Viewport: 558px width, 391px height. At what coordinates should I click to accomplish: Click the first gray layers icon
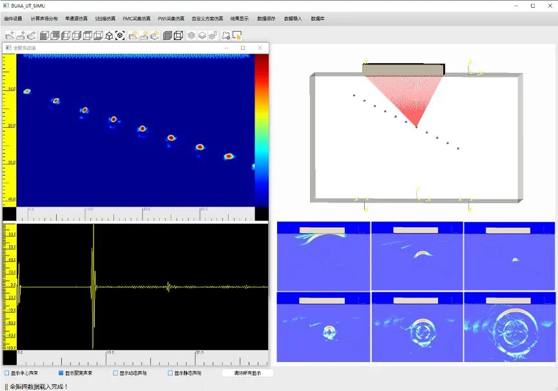[x=191, y=35]
